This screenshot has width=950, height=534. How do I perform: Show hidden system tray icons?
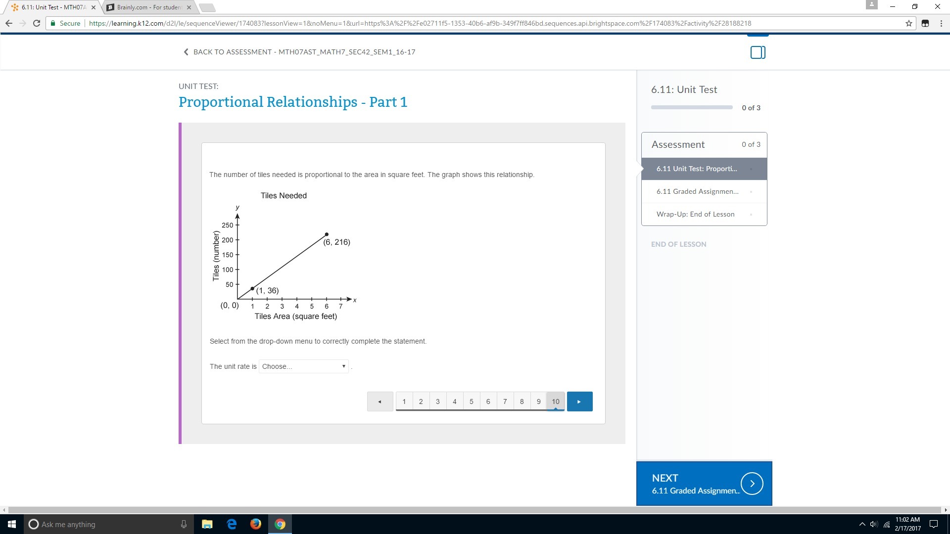862,524
